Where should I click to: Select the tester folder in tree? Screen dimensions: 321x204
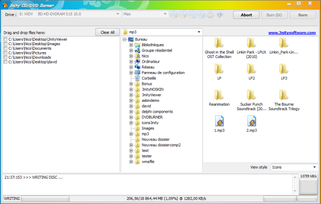pyautogui.click(x=147, y=156)
